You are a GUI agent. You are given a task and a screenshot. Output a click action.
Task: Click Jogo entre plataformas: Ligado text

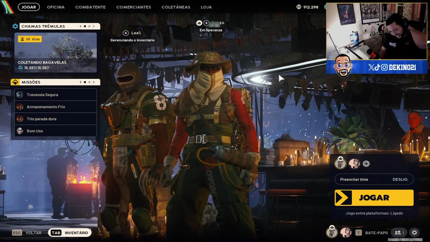pyautogui.click(x=374, y=213)
